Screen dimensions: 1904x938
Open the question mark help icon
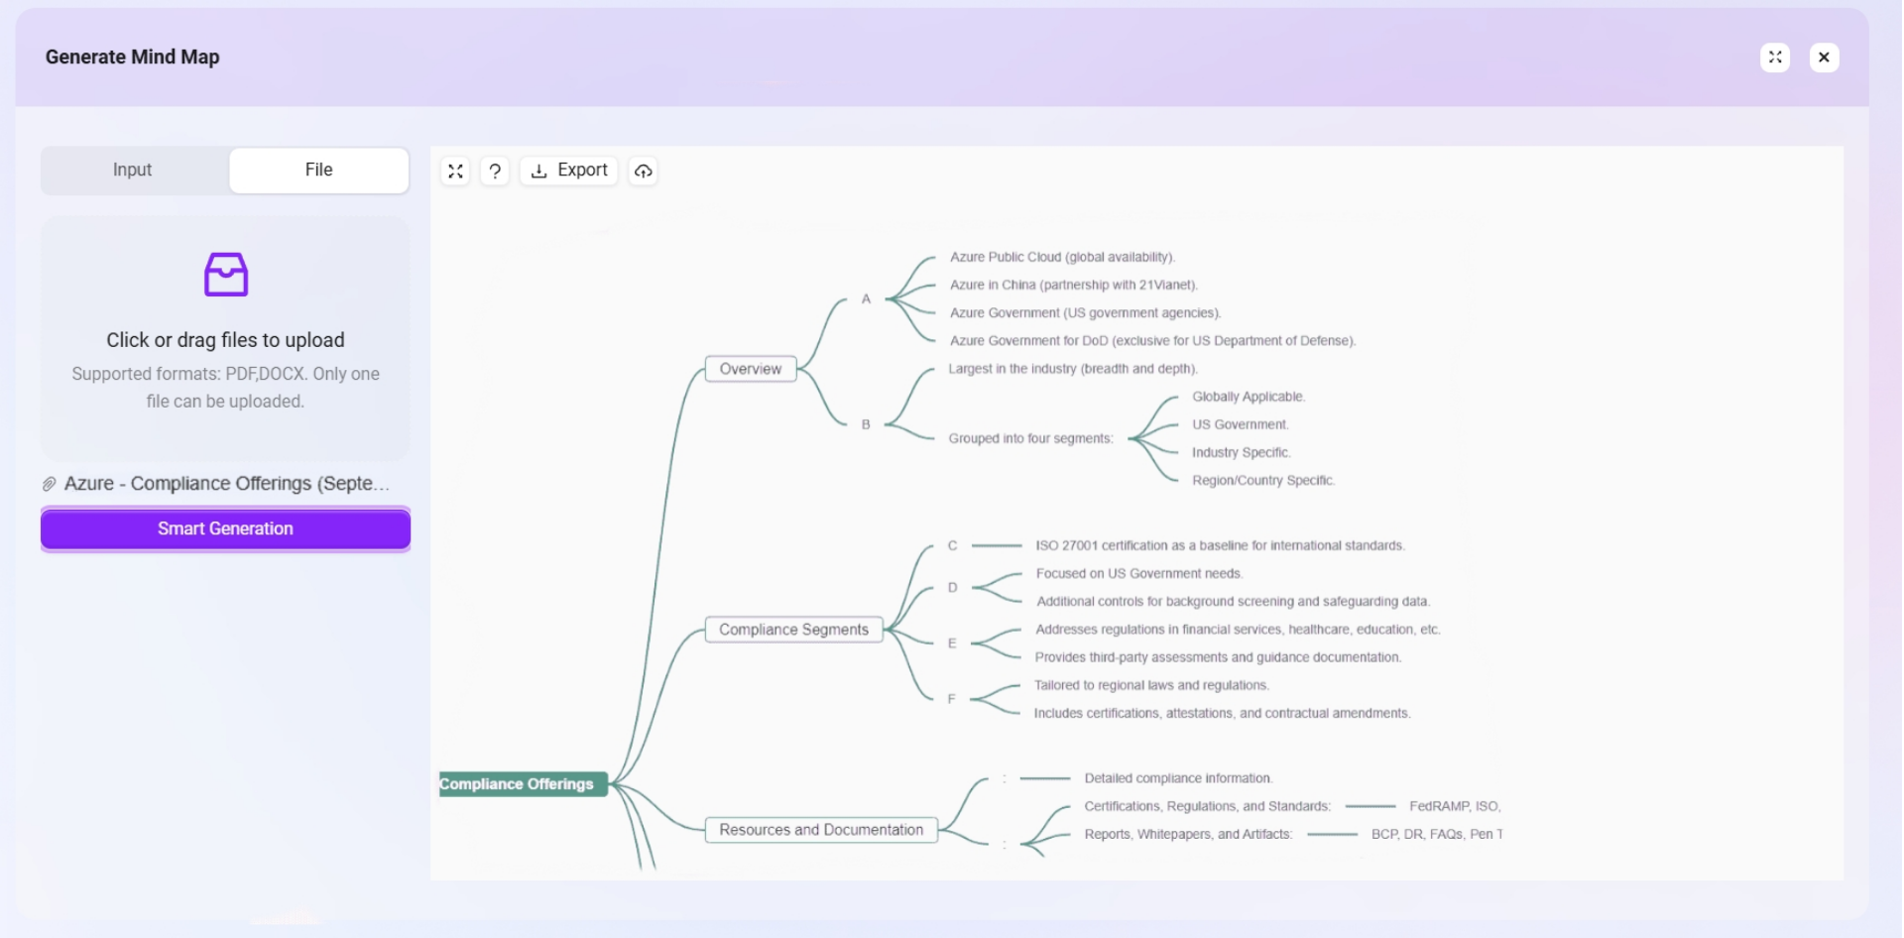(x=495, y=172)
